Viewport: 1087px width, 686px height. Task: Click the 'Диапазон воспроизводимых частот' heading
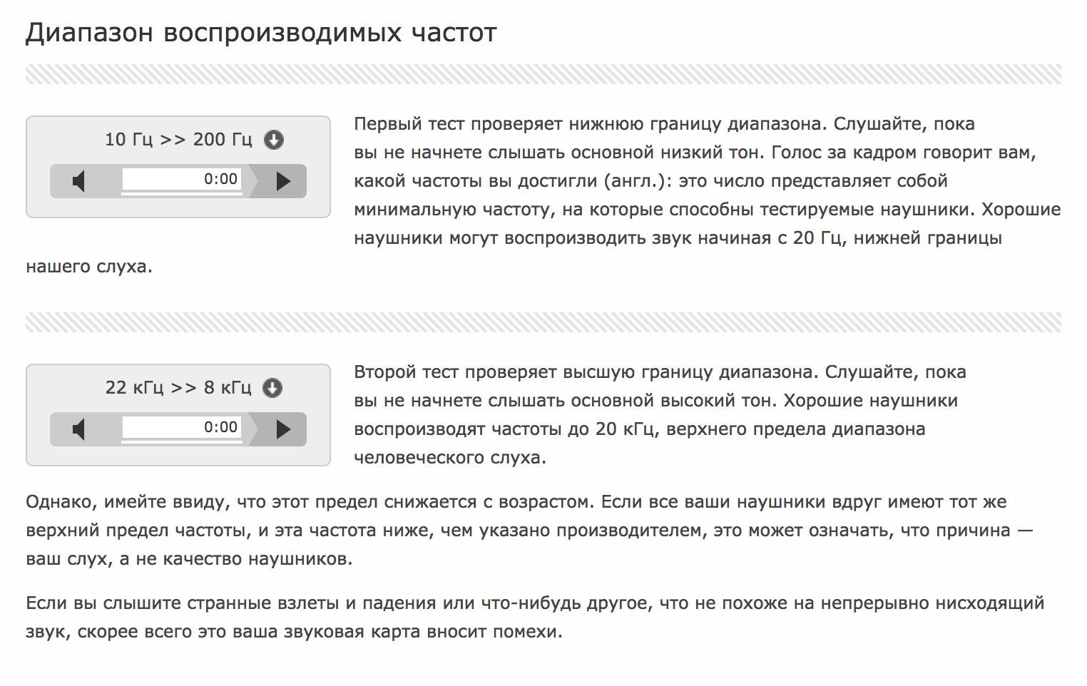261,33
